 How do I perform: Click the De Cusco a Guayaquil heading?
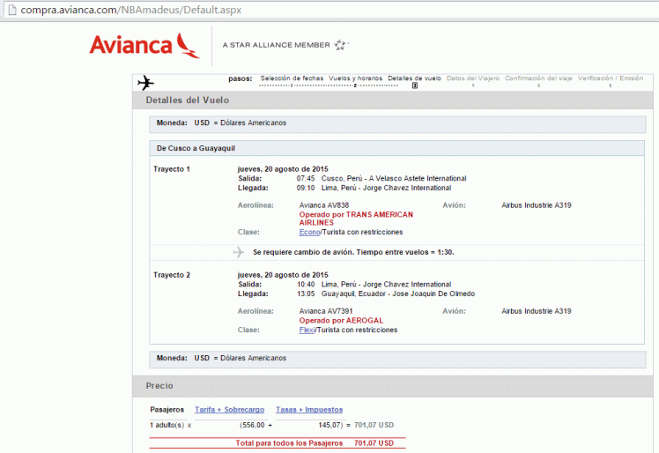[x=196, y=148]
